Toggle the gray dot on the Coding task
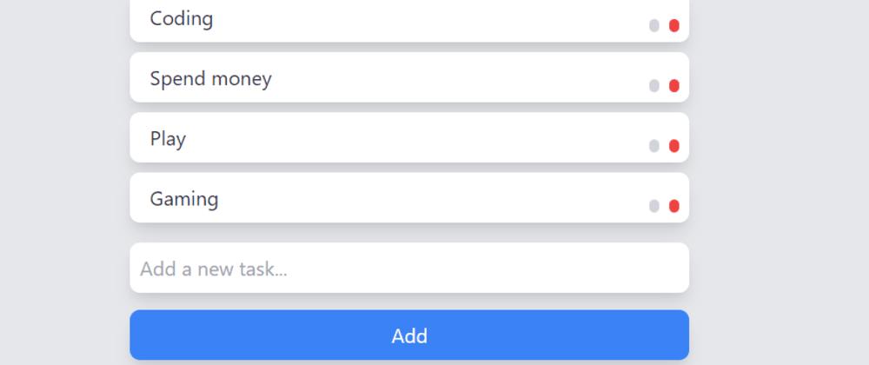The height and width of the screenshot is (365, 869). (x=654, y=26)
